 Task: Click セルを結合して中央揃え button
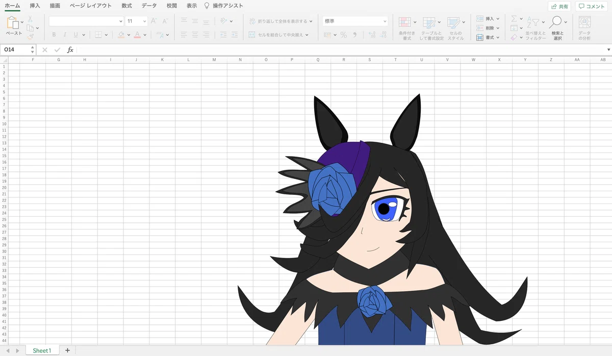278,35
